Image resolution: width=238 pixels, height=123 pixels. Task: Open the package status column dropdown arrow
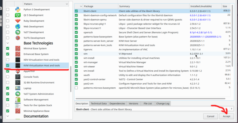[81, 6]
